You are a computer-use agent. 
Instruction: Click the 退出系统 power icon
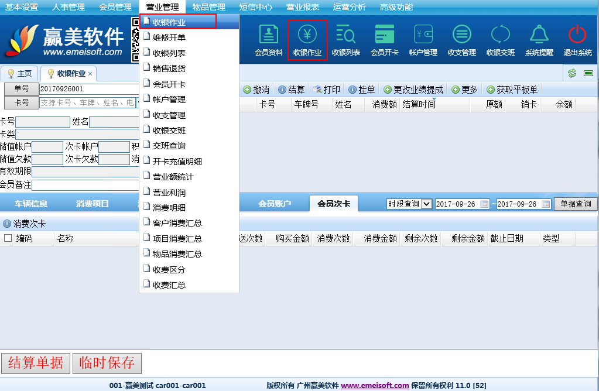click(577, 40)
